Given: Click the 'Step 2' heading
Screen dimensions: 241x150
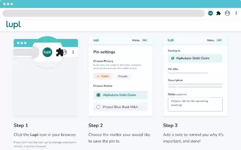Looking at the screenshot, I should (95, 125).
